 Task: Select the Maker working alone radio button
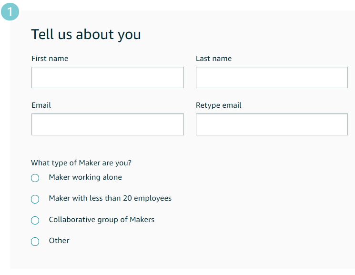click(35, 178)
